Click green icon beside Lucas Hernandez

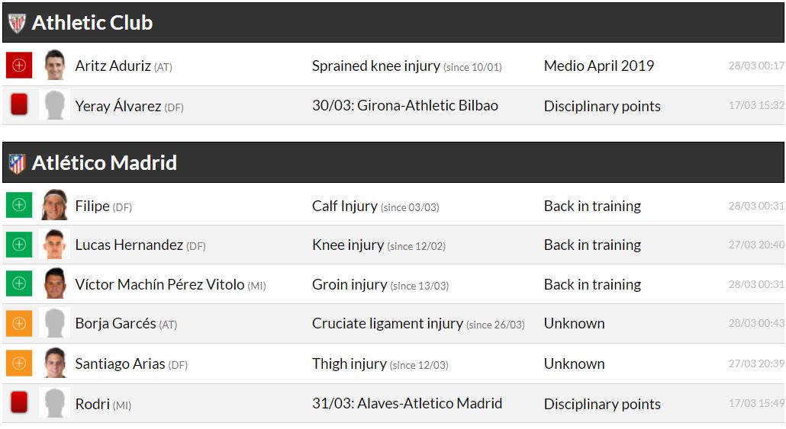click(19, 245)
